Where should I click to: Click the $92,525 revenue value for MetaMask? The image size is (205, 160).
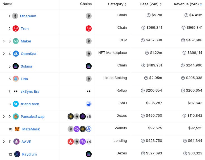[195, 128]
